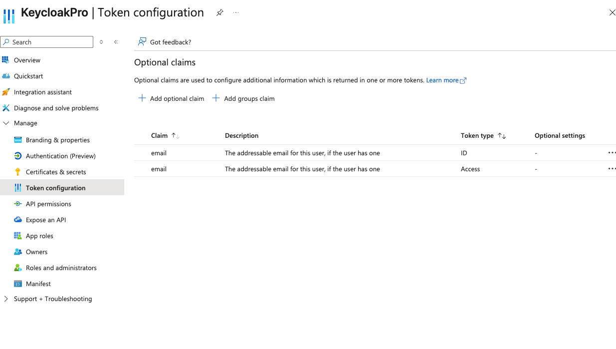Click the App roles grid icon
The image size is (616, 349).
(x=18, y=236)
